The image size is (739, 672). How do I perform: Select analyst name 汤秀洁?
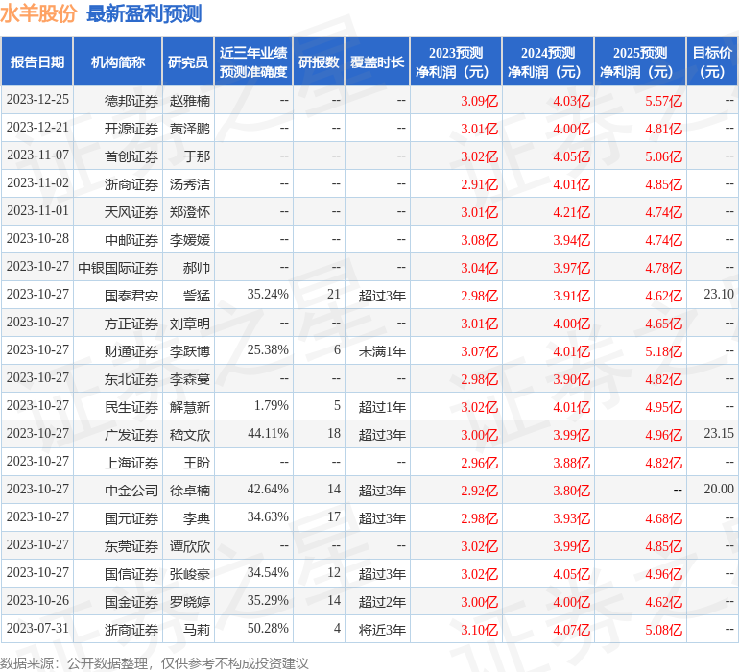pyautogui.click(x=189, y=184)
